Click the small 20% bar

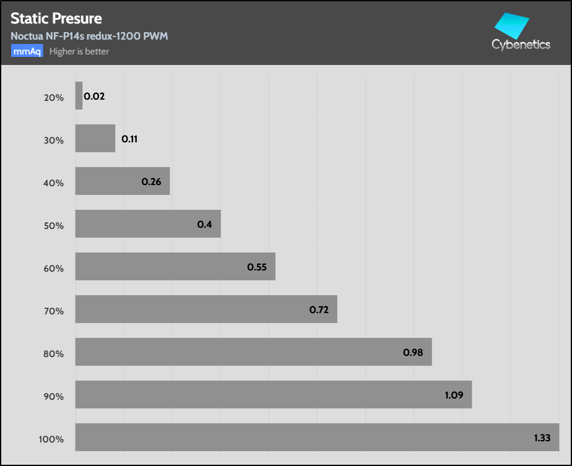pyautogui.click(x=79, y=96)
